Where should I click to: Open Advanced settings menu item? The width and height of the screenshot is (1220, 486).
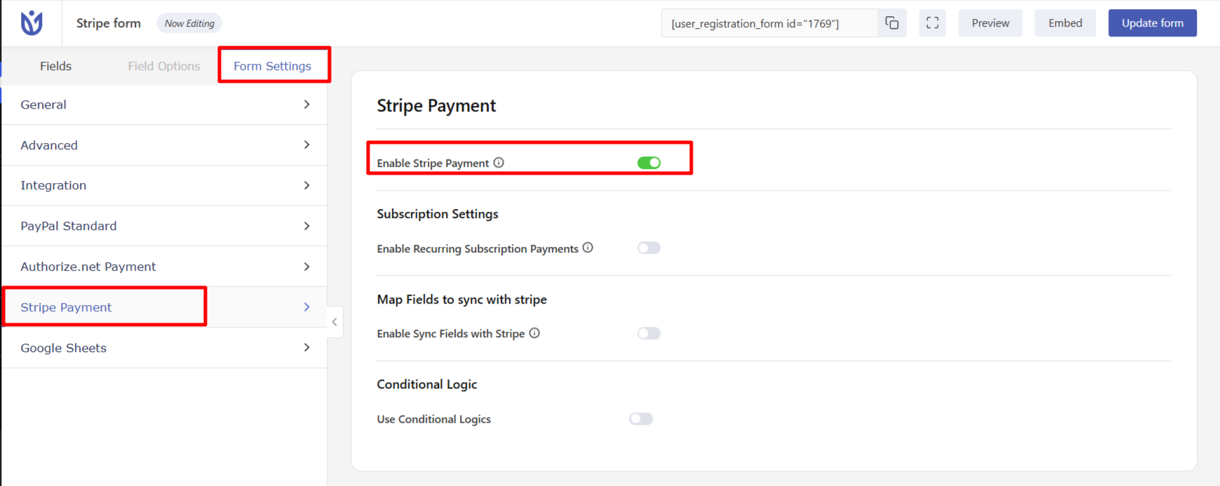tap(165, 145)
